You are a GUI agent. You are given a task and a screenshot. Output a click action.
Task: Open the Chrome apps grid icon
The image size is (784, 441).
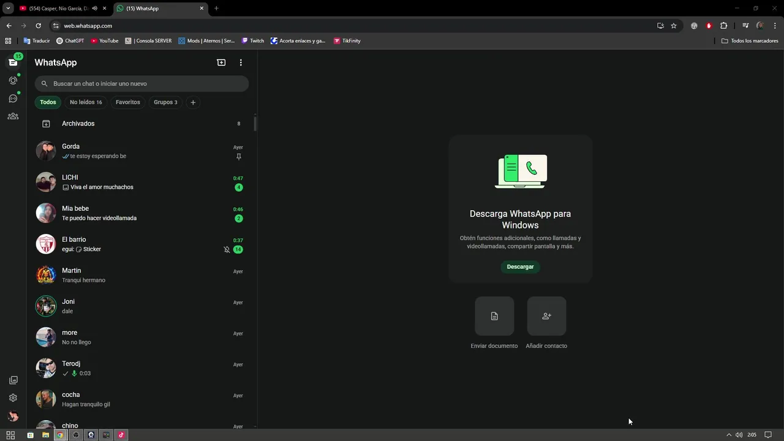(8, 41)
